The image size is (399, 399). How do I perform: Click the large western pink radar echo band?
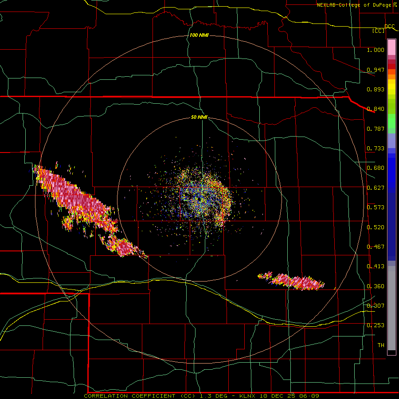tap(76, 200)
